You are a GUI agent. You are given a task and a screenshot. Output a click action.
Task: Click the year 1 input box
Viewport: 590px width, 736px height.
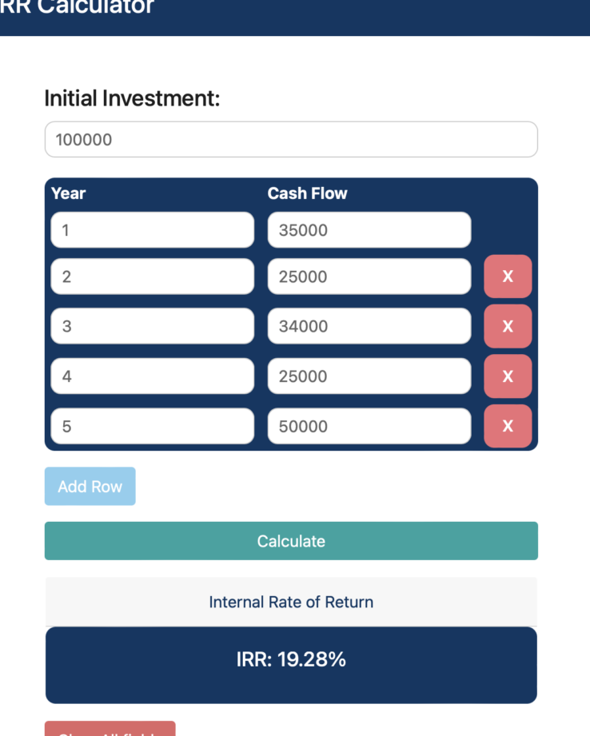(152, 229)
